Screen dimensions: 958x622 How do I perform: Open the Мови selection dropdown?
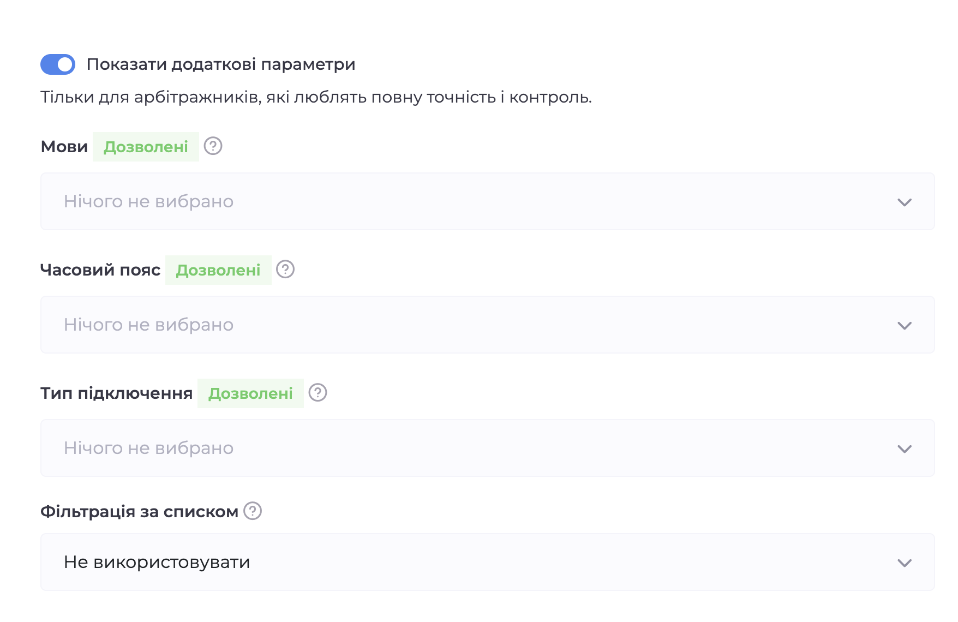point(475,201)
